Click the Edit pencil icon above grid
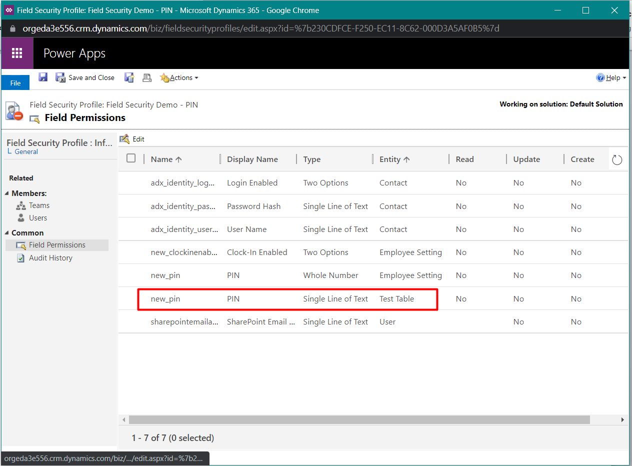 (124, 139)
